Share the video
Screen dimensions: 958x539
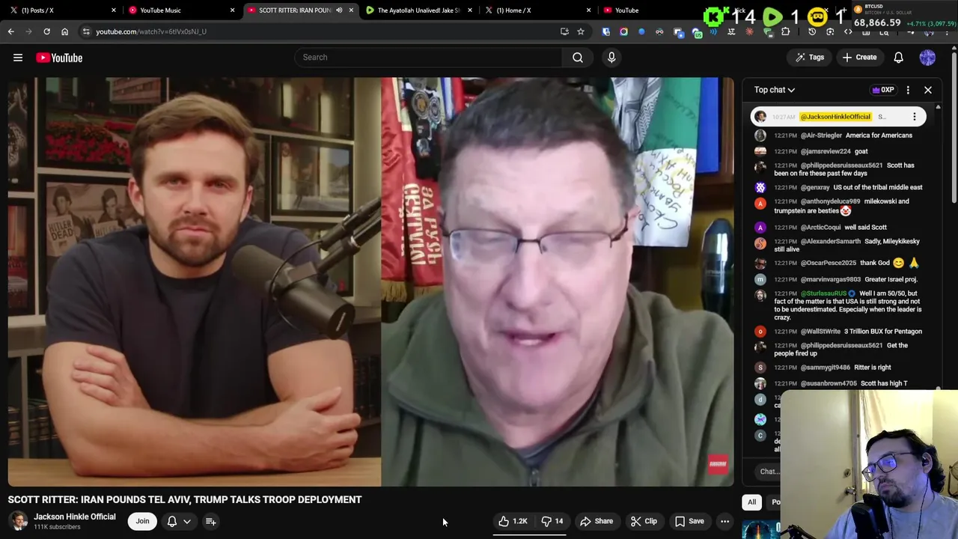click(597, 521)
